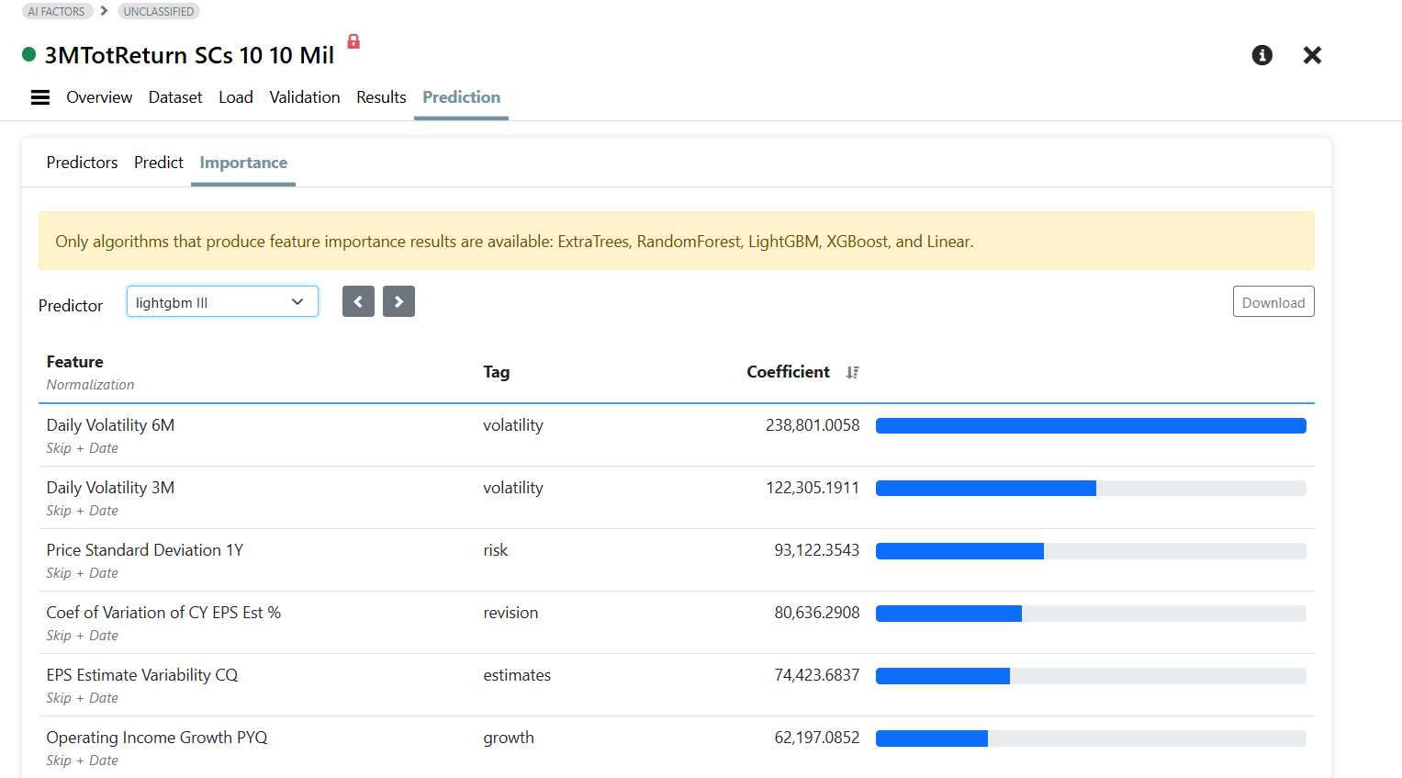The width and height of the screenshot is (1402, 778).
Task: Click the Download button
Action: (1273, 301)
